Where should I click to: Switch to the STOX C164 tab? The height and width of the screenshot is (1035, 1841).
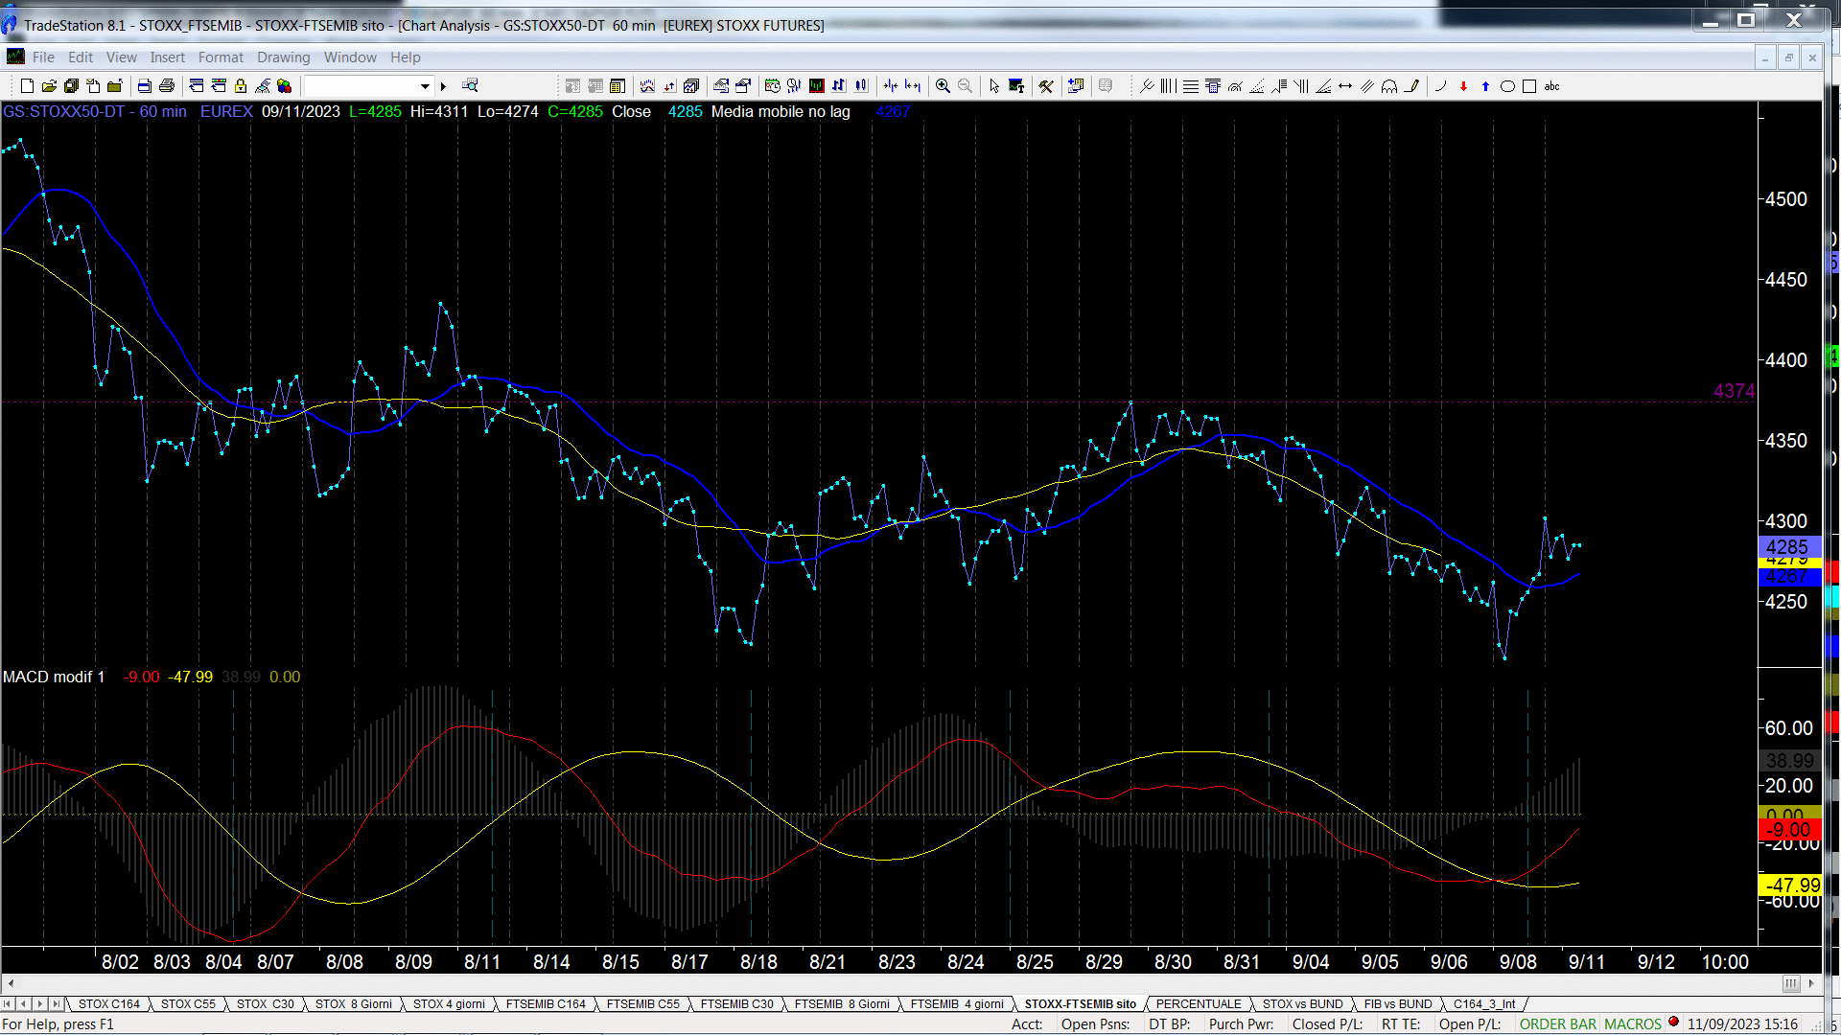pos(108,1004)
